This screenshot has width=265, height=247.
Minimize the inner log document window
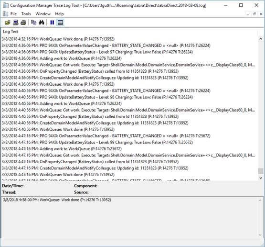click(248, 14)
